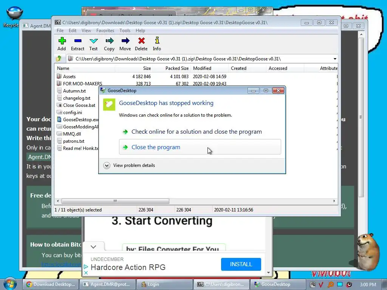
Task: Switch to 7-Zip taskbar window
Action: tap(221, 284)
